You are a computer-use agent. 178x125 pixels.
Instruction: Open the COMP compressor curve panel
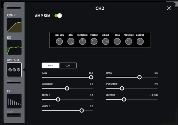(x=14, y=25)
